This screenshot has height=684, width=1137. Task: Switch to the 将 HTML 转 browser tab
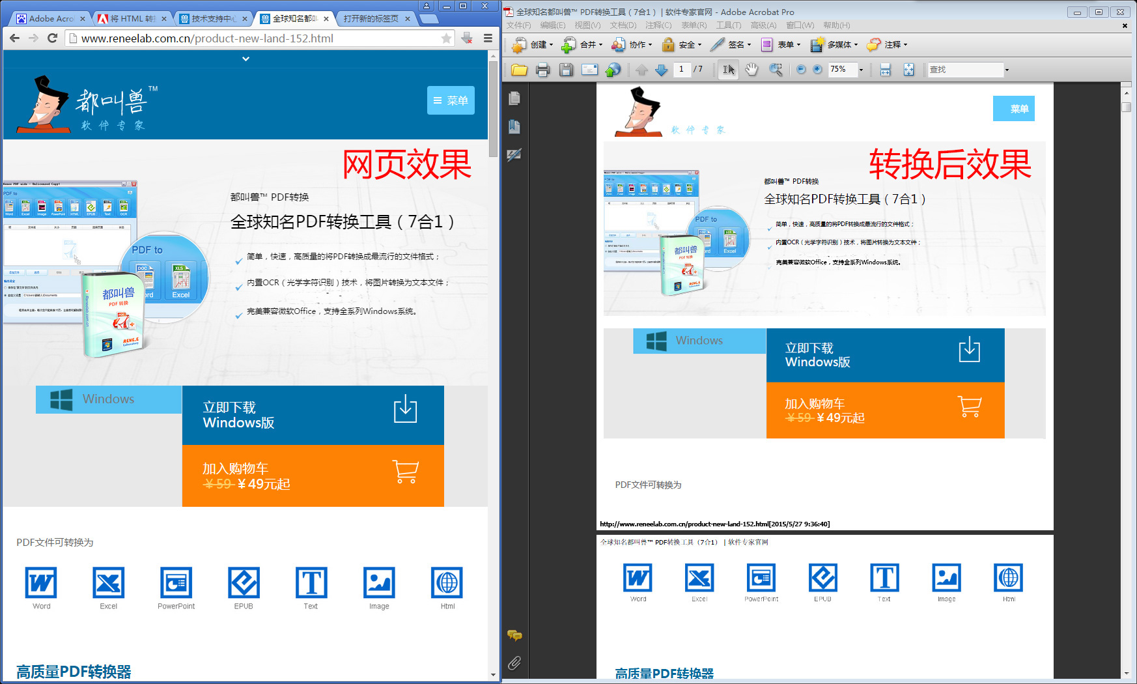[x=132, y=18]
